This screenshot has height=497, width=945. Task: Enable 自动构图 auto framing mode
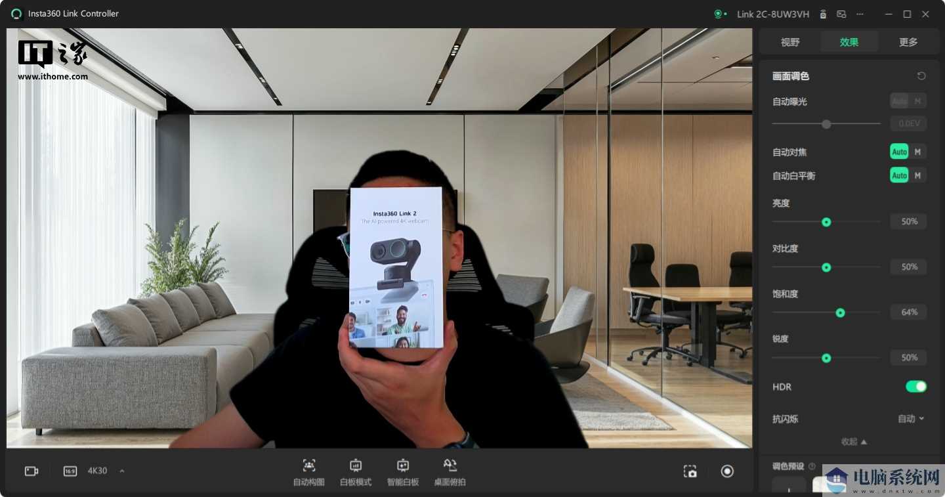tap(308, 472)
